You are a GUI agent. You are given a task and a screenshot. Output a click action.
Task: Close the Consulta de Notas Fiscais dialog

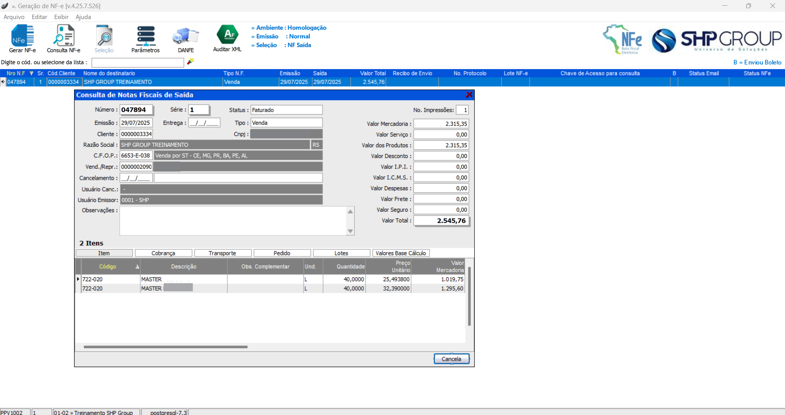pos(469,95)
